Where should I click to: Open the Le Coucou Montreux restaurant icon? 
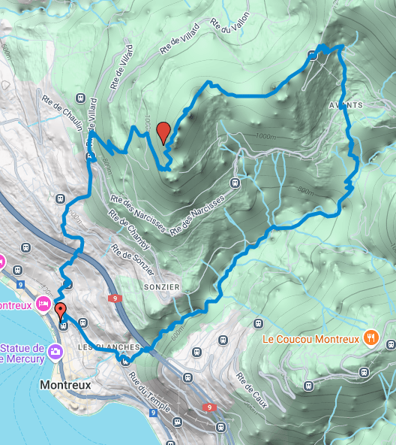[370, 338]
